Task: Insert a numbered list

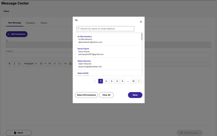Action: pos(55,63)
